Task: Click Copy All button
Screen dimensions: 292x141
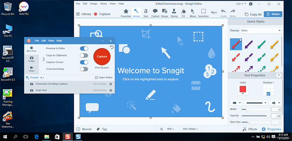Action: [x=253, y=14]
